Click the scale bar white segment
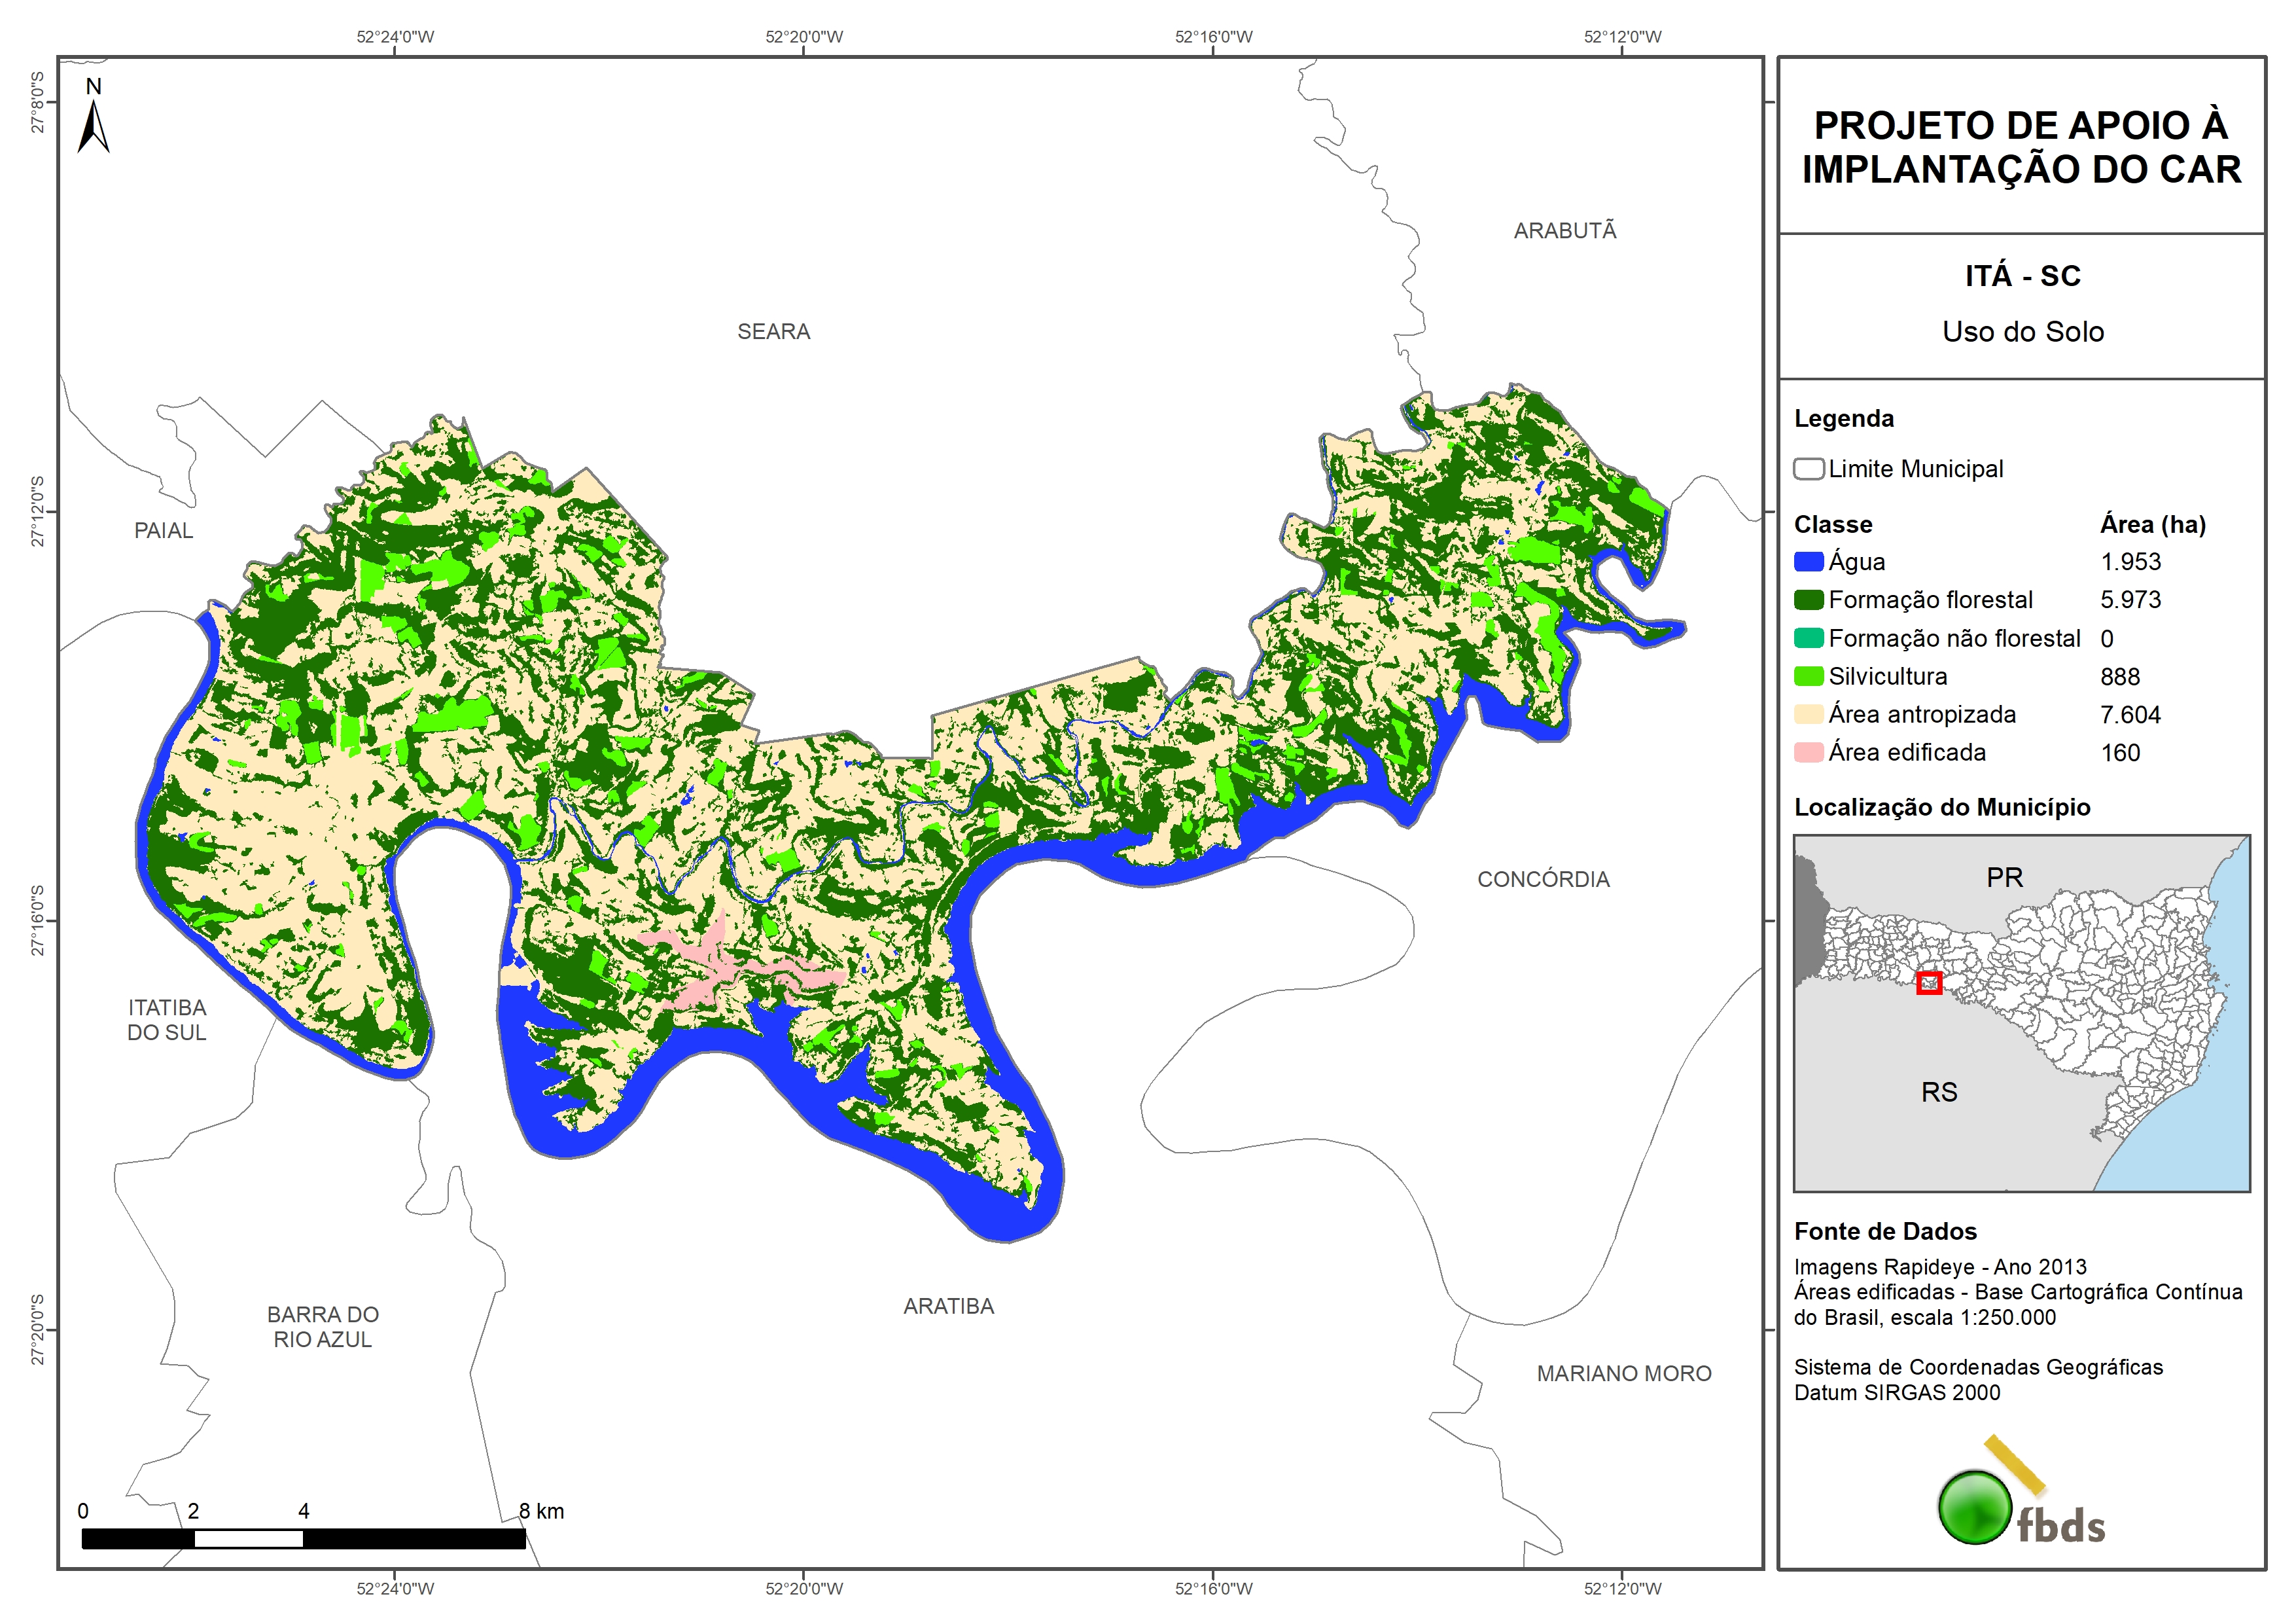This screenshot has height=1624, width=2296. (x=248, y=1539)
